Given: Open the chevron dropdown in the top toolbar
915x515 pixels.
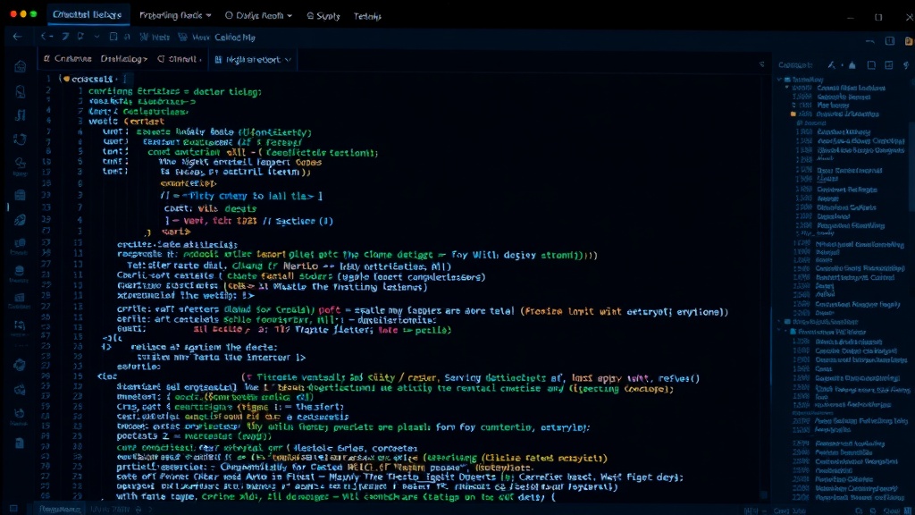Looking at the screenshot, I should pyautogui.click(x=97, y=37).
